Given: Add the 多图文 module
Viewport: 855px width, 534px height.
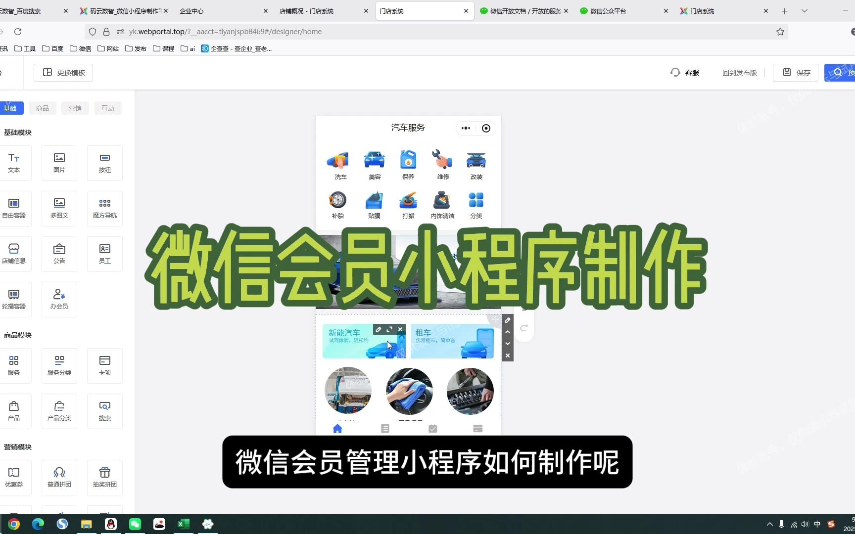Looking at the screenshot, I should pyautogui.click(x=59, y=209).
